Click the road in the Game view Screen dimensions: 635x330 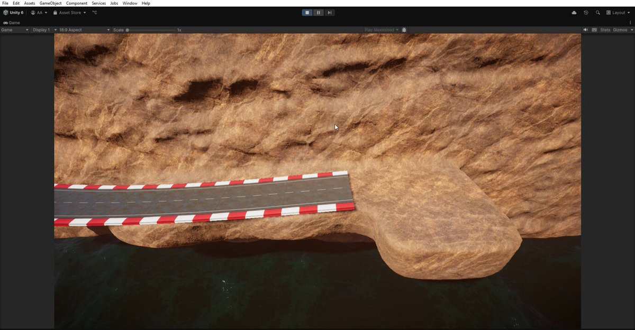204,198
